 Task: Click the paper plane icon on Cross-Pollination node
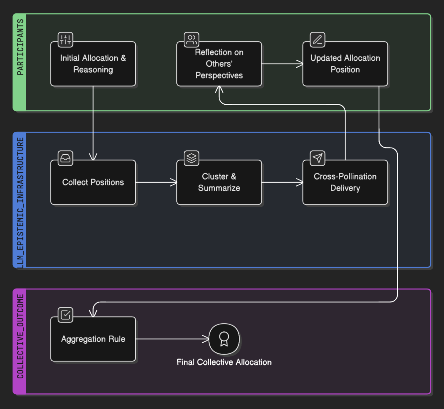tap(318, 158)
